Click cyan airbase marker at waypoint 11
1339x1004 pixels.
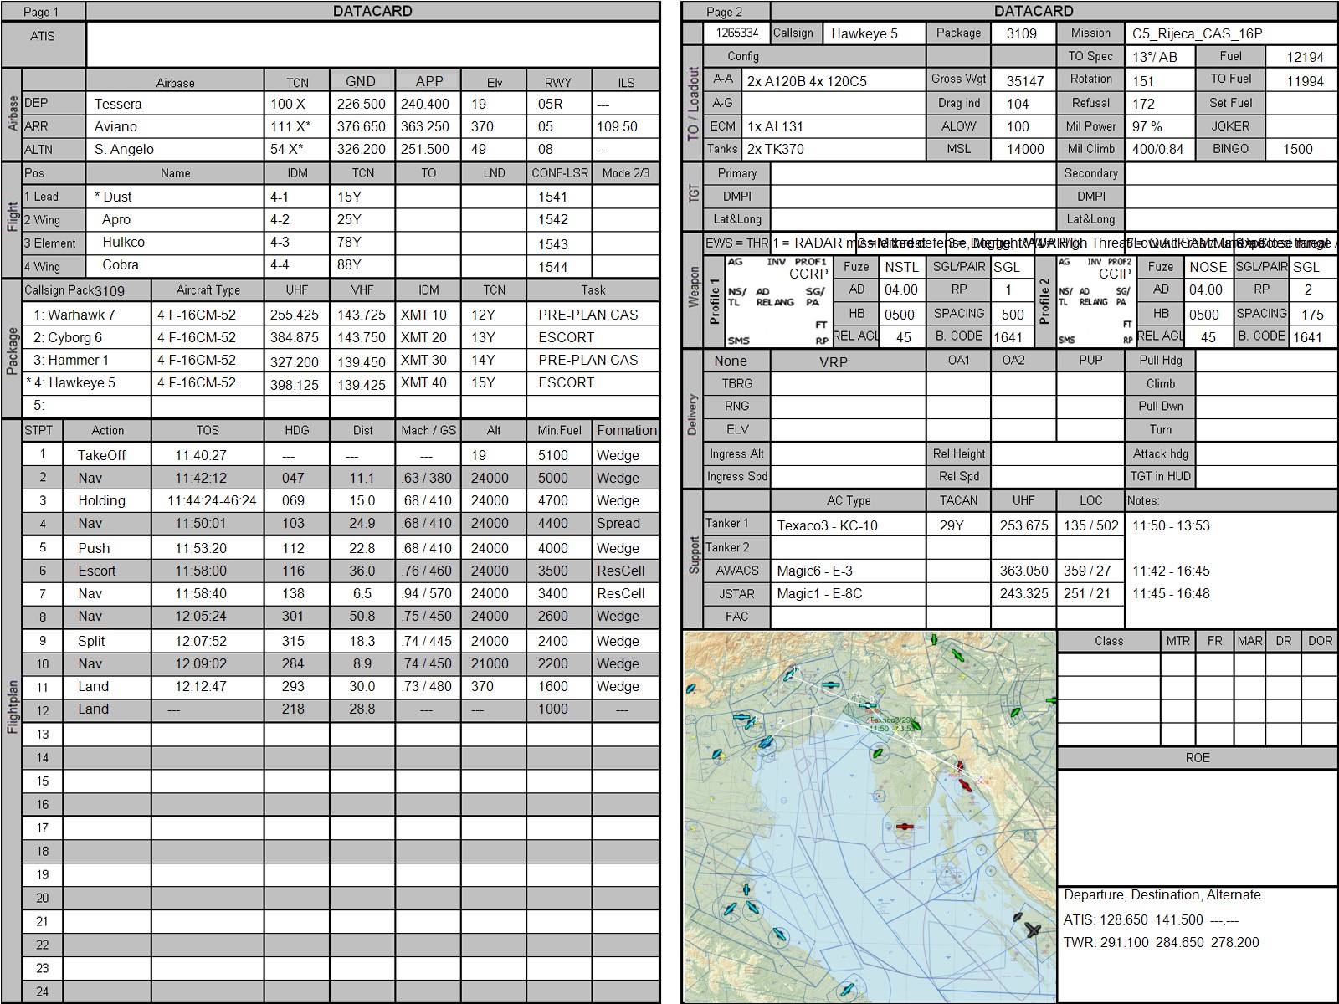790,674
